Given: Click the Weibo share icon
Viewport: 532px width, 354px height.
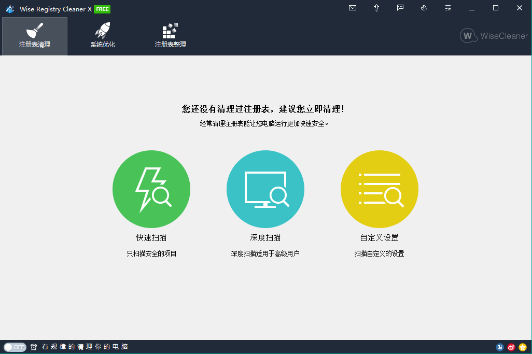Looking at the screenshot, I should point(511,347).
